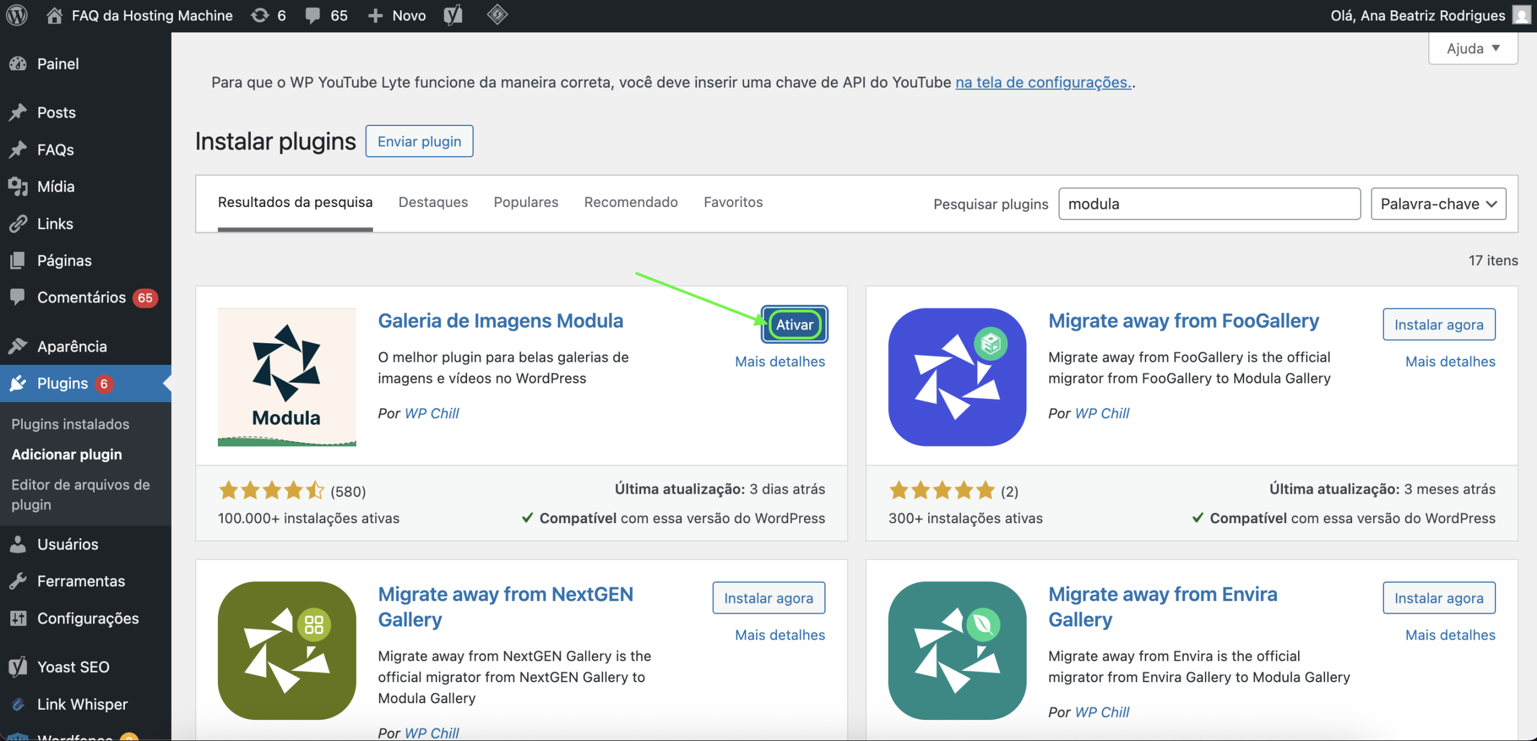The width and height of the screenshot is (1537, 741).
Task: Open the Migrate away from NextGEN Gallery title
Action: pos(506,607)
